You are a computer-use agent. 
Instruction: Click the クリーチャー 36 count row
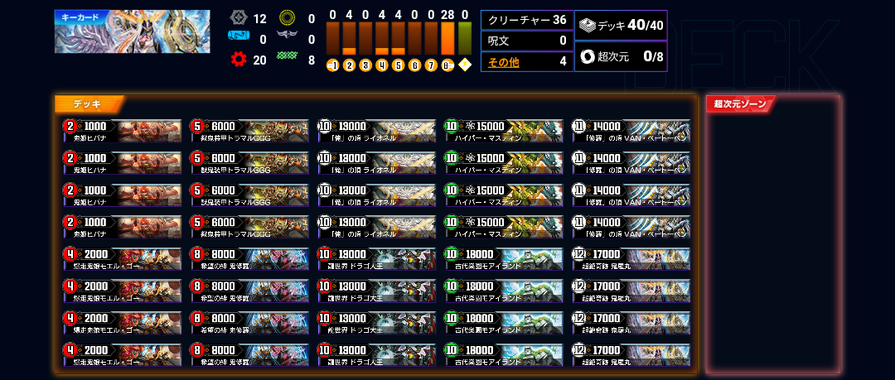pyautogui.click(x=527, y=21)
